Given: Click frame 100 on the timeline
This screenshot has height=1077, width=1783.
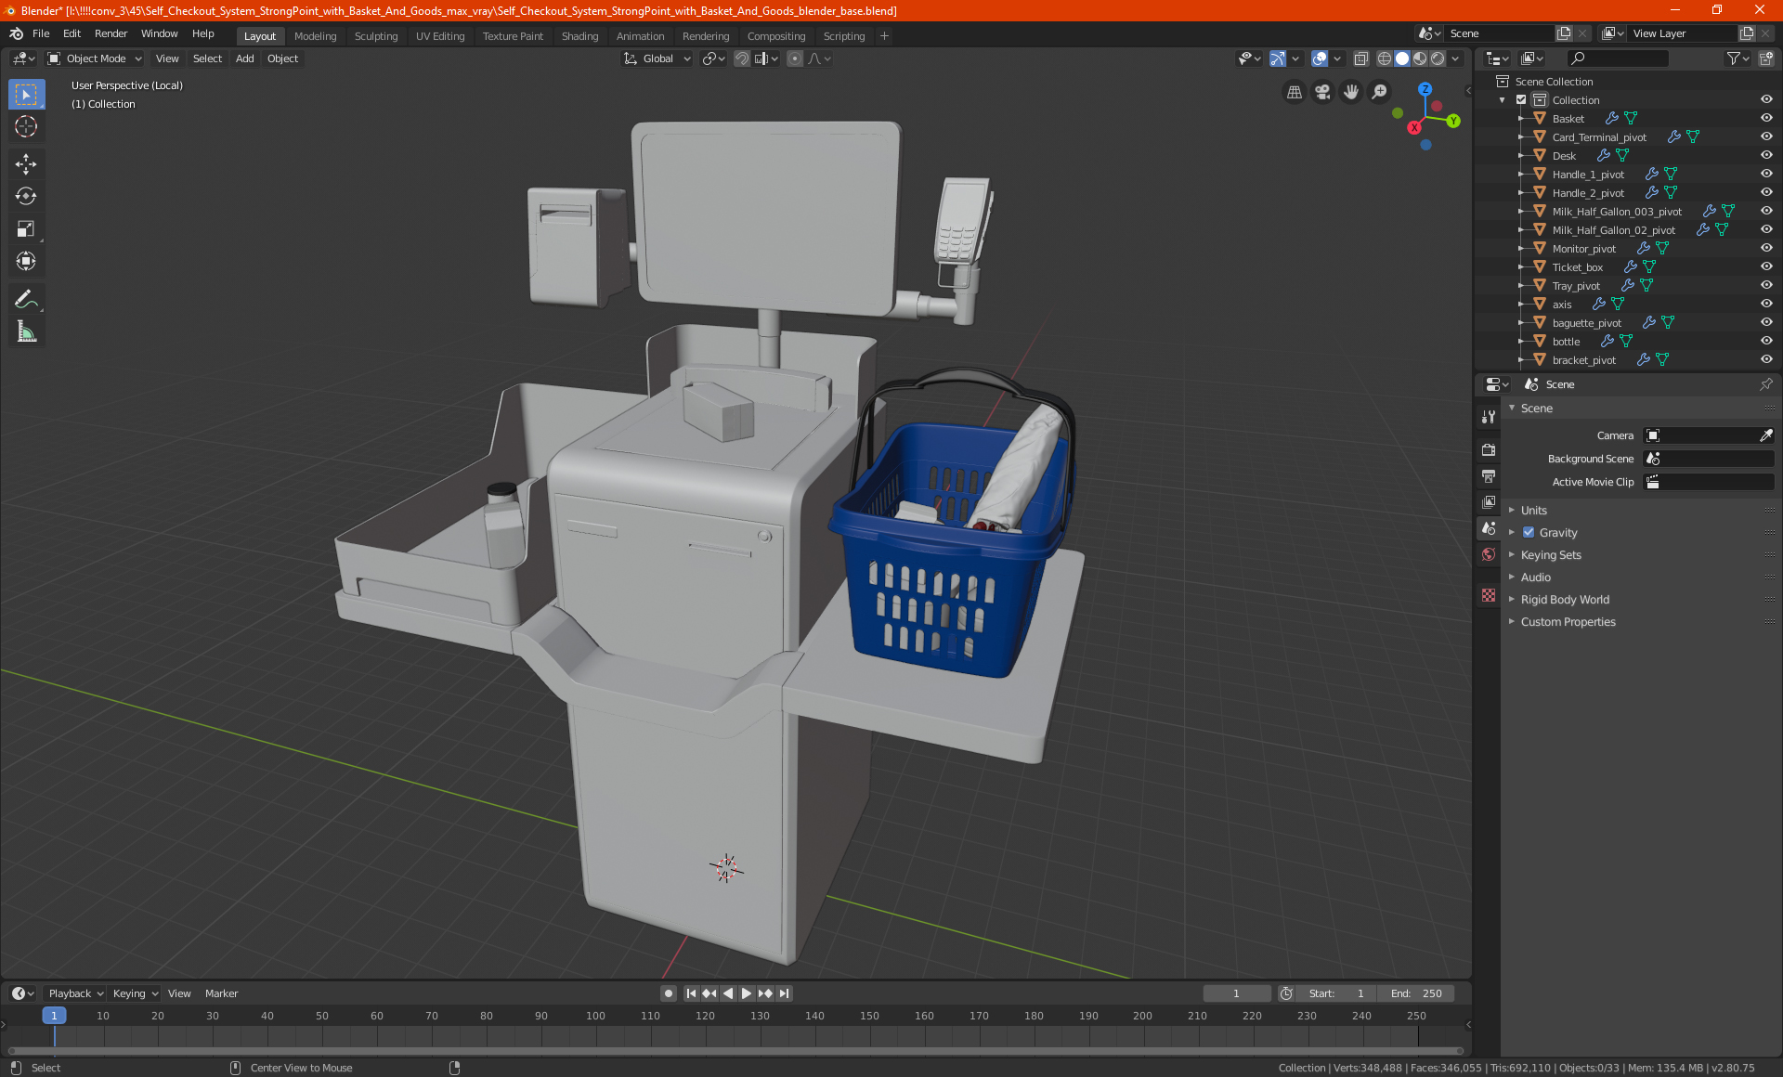Looking at the screenshot, I should pos(595,1016).
